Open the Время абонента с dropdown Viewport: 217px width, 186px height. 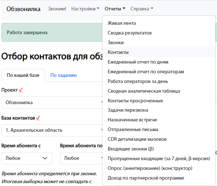pyautogui.click(x=27, y=158)
